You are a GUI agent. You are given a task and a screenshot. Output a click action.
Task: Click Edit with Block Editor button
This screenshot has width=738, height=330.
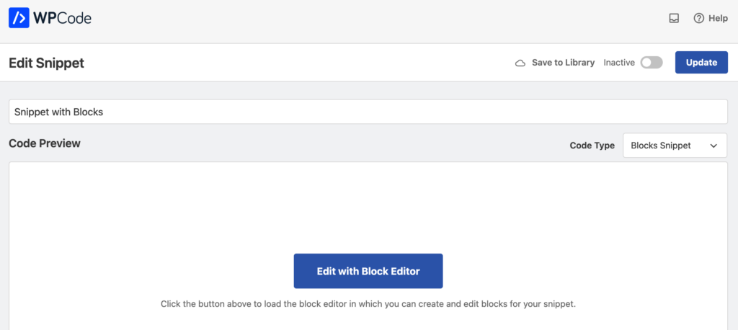[368, 271]
